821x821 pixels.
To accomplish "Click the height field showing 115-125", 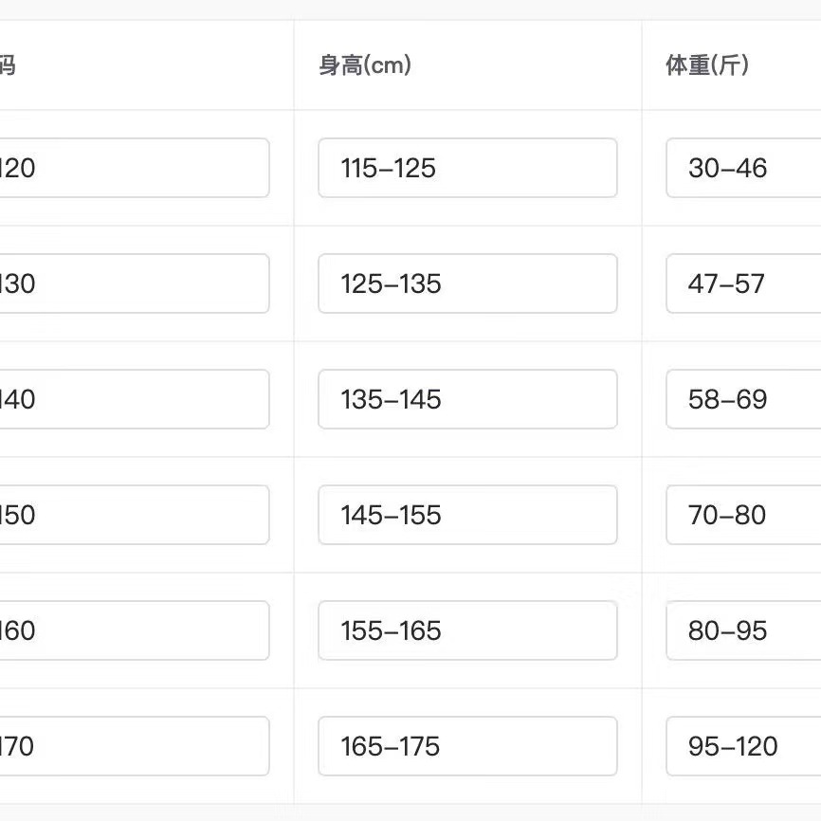I will (x=467, y=168).
